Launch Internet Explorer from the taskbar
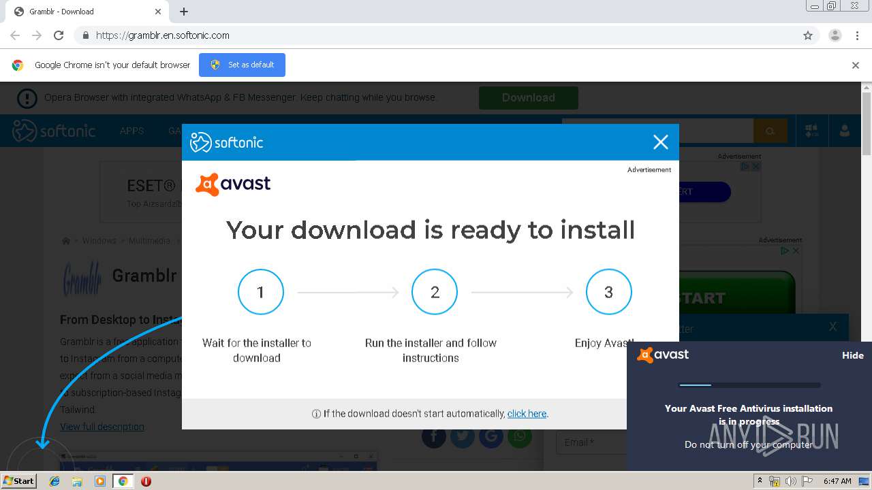 click(x=54, y=481)
